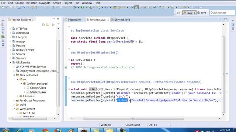
Task: Click the Open Perspective icon
Action: (178, 13)
